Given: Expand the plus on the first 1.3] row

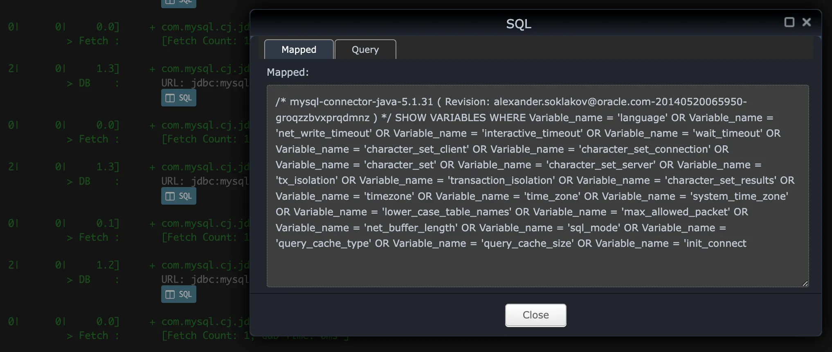Looking at the screenshot, I should [x=152, y=69].
